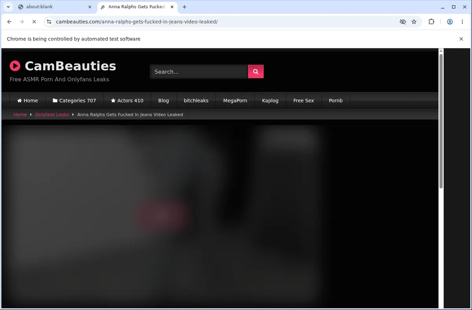The width and height of the screenshot is (472, 310).
Task: Open Categories 707 menu item
Action: click(x=74, y=100)
